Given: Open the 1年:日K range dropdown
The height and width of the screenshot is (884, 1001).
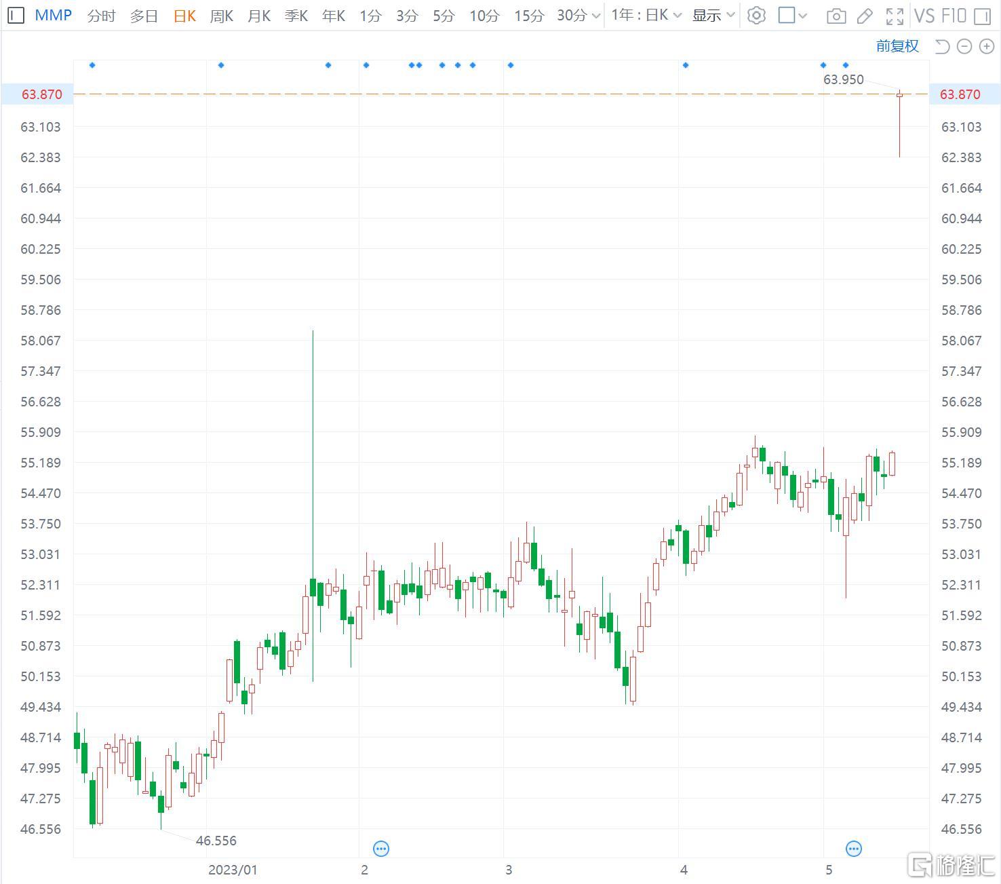Looking at the screenshot, I should (646, 15).
